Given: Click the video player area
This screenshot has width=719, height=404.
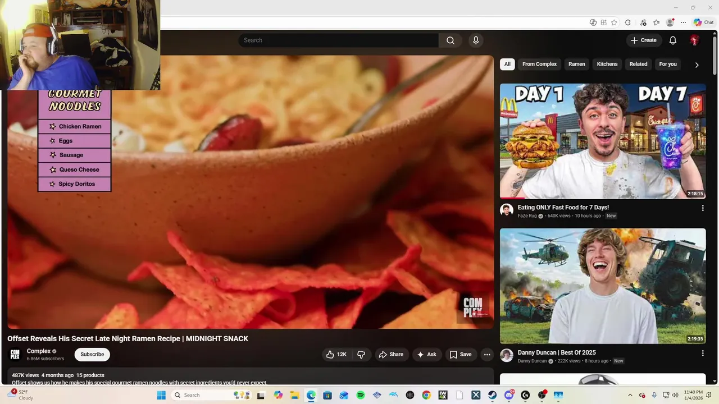Looking at the screenshot, I should point(251,192).
